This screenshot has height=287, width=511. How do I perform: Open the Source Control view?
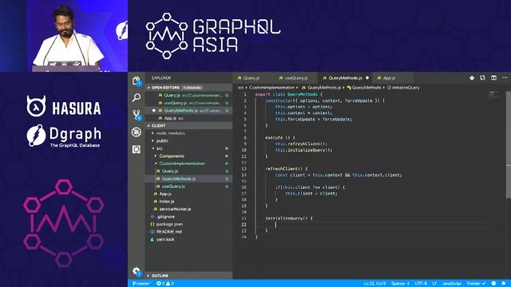(x=137, y=115)
